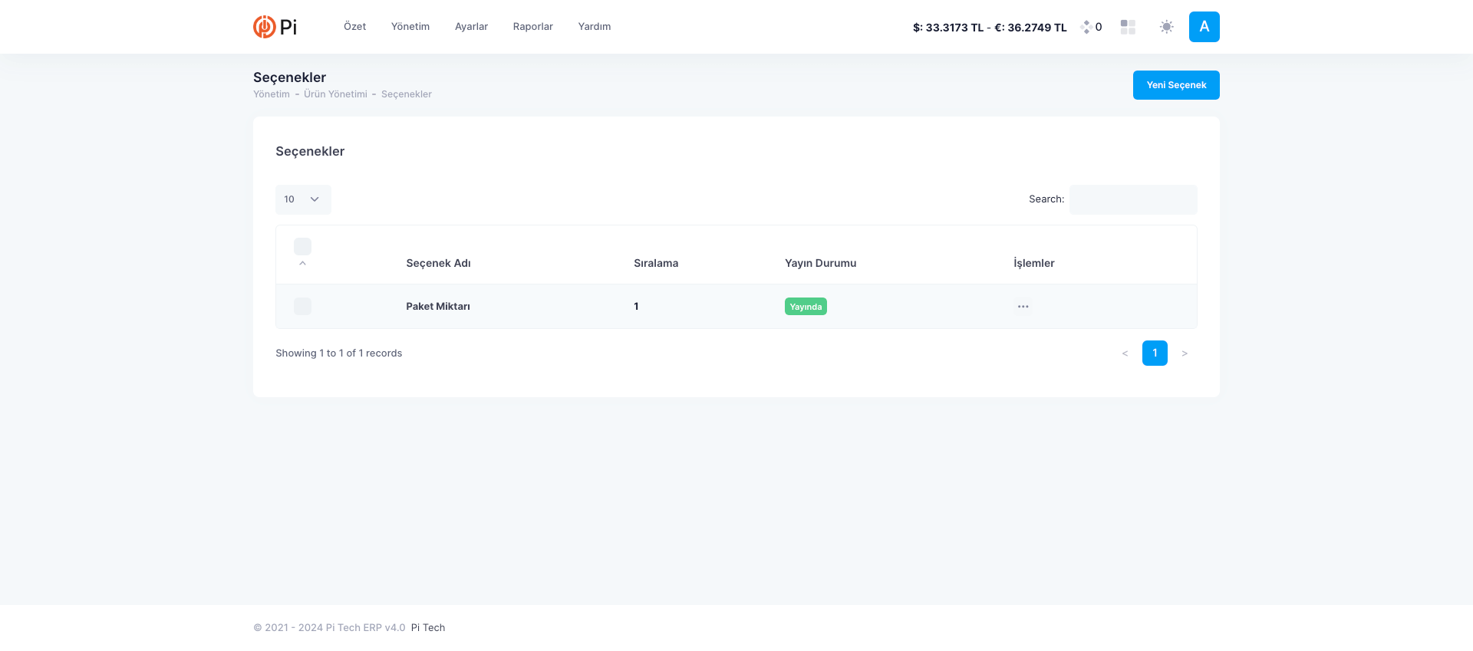Tick the Paket Miktarı row checkbox
Viewport: 1473px width, 651px height.
(302, 307)
